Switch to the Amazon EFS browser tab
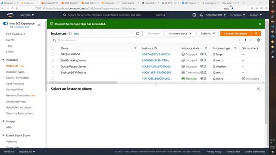Viewport: 276px width, 155px height. click(50, 3)
